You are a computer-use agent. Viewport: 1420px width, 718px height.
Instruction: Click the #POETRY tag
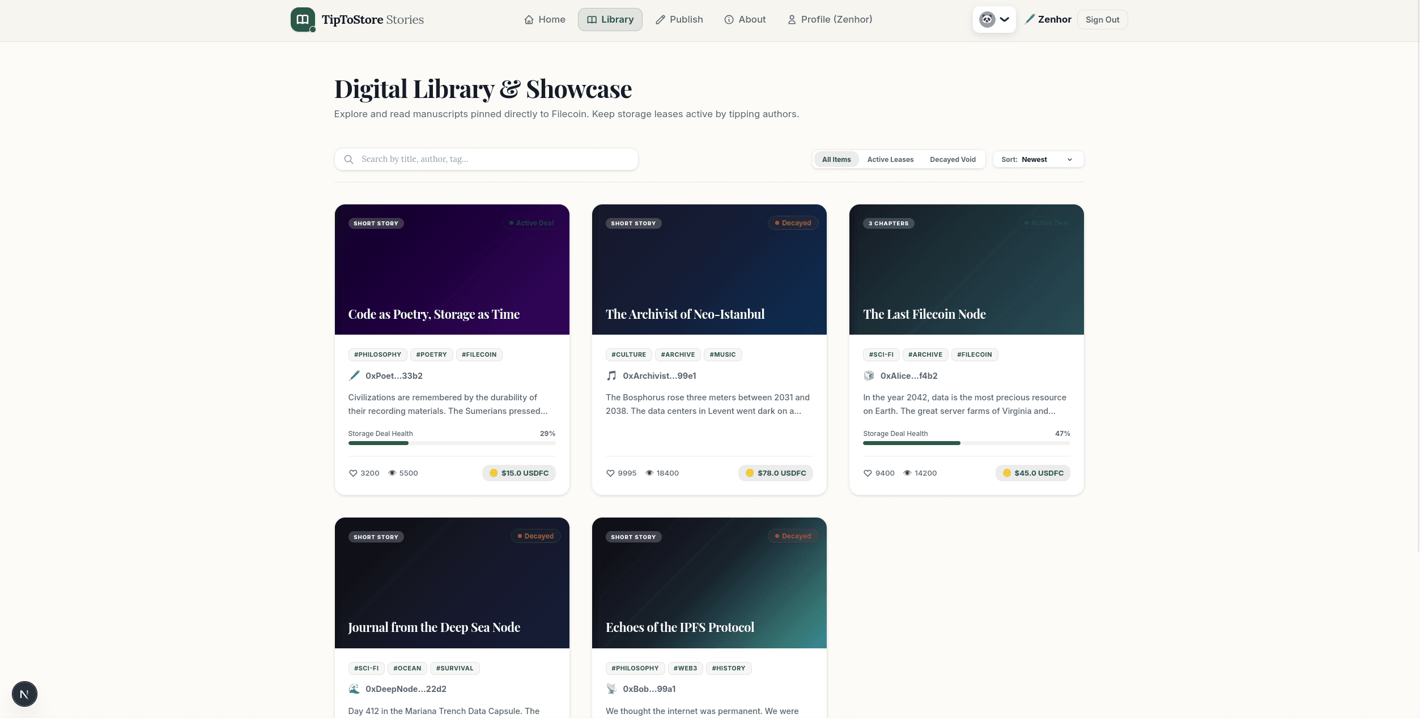click(431, 354)
